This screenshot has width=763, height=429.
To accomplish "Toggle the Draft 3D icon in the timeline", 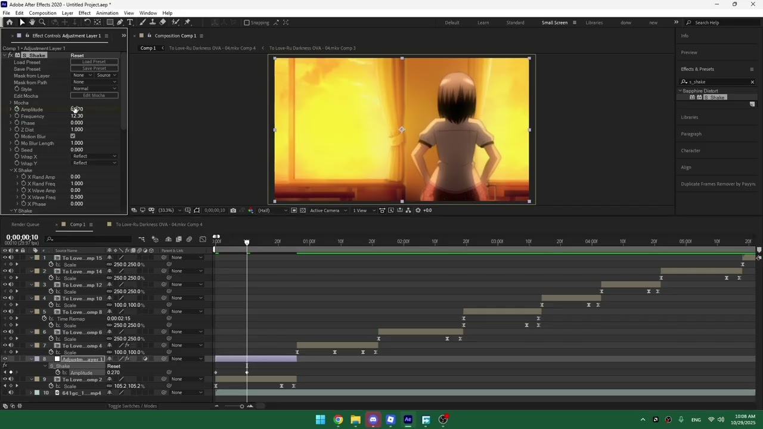I will click(155, 240).
